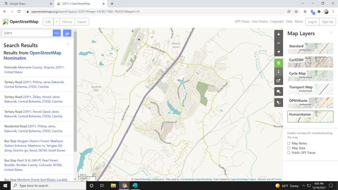The width and height of the screenshot is (338, 190).
Task: Open the Žďáry, Hvozd tertiary road result
Action: (33, 99)
